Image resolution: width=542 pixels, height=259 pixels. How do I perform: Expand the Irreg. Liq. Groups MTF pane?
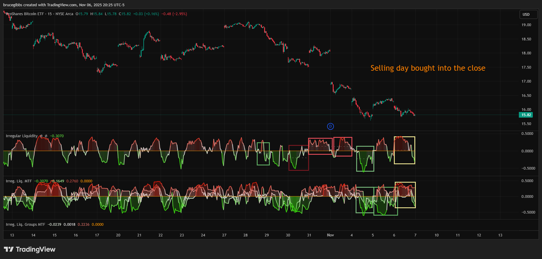(26, 225)
